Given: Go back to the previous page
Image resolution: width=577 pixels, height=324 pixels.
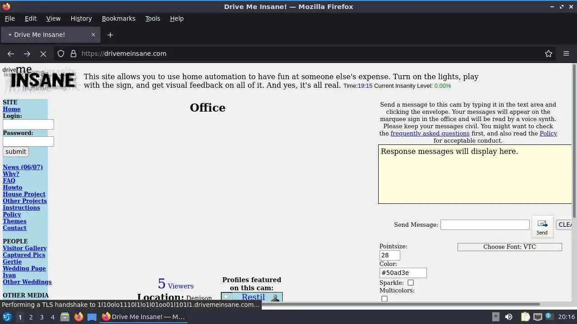Looking at the screenshot, I should click(11, 54).
